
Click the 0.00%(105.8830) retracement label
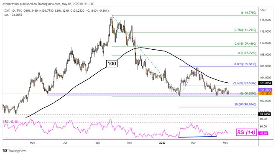245,64
